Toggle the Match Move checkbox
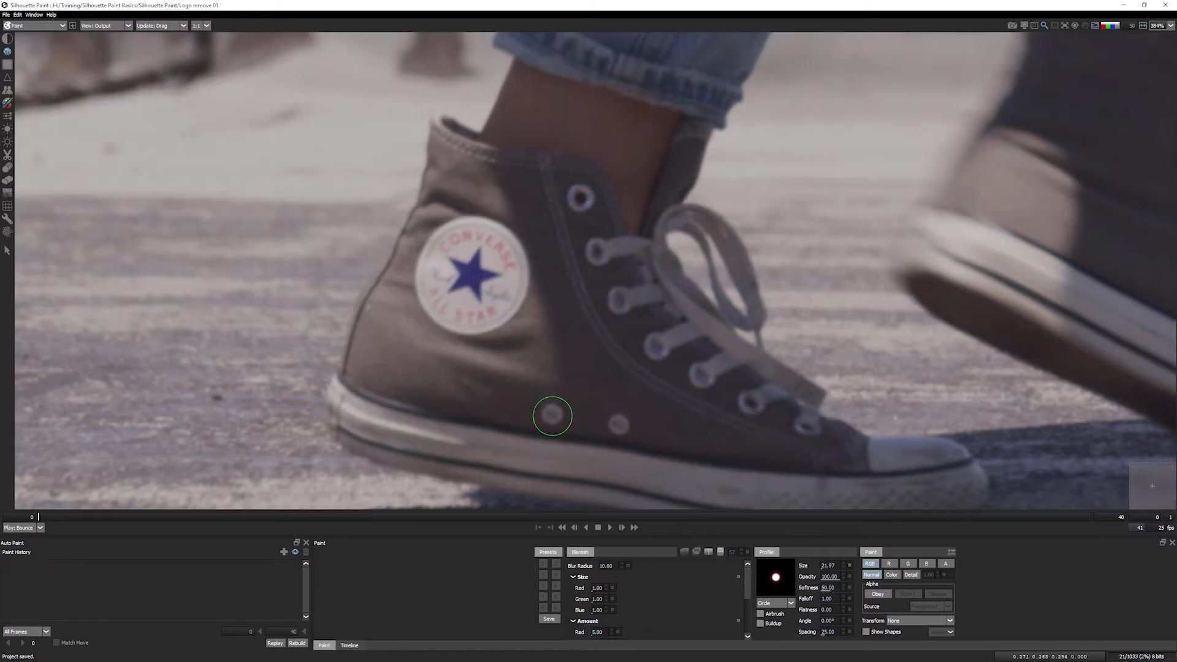The height and width of the screenshot is (662, 1177). [x=56, y=642]
